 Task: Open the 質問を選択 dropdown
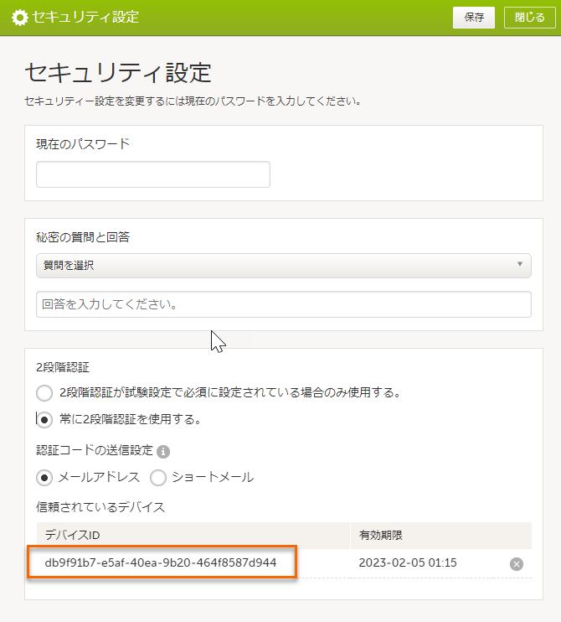[283, 265]
